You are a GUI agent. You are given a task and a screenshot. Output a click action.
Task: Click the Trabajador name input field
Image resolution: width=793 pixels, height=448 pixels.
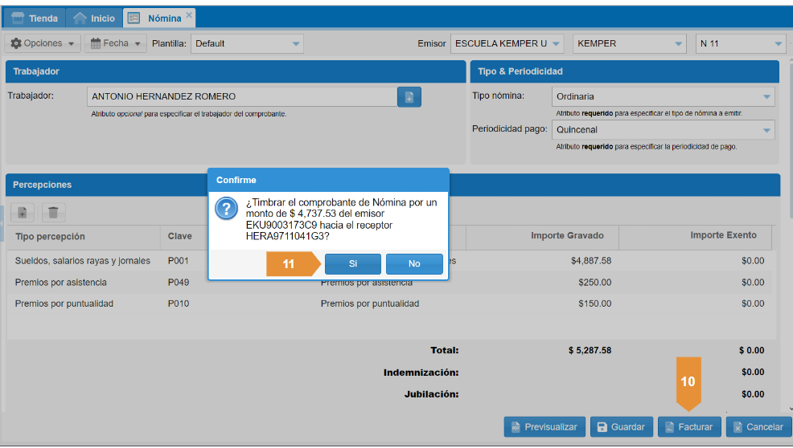click(241, 96)
